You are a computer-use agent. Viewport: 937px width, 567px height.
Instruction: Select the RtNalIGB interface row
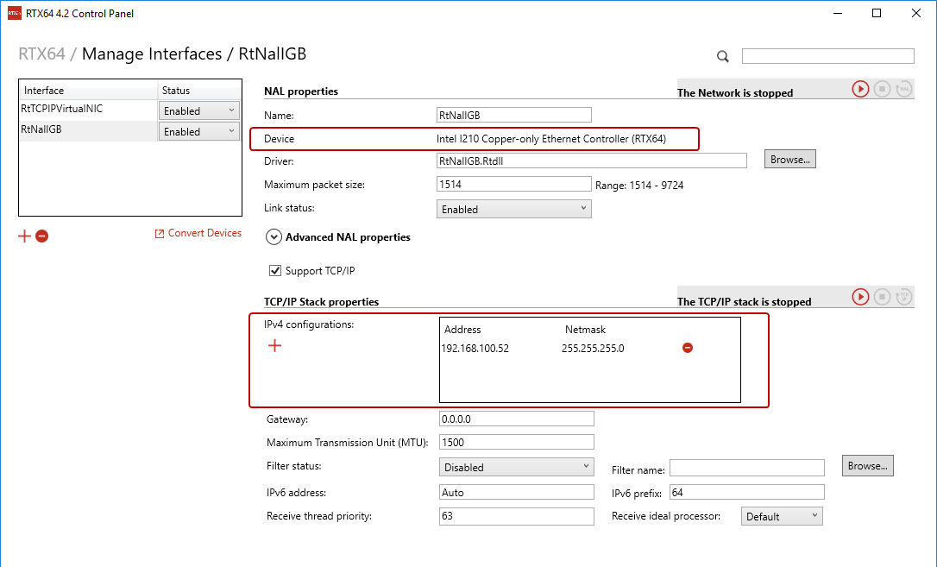pyautogui.click(x=89, y=130)
